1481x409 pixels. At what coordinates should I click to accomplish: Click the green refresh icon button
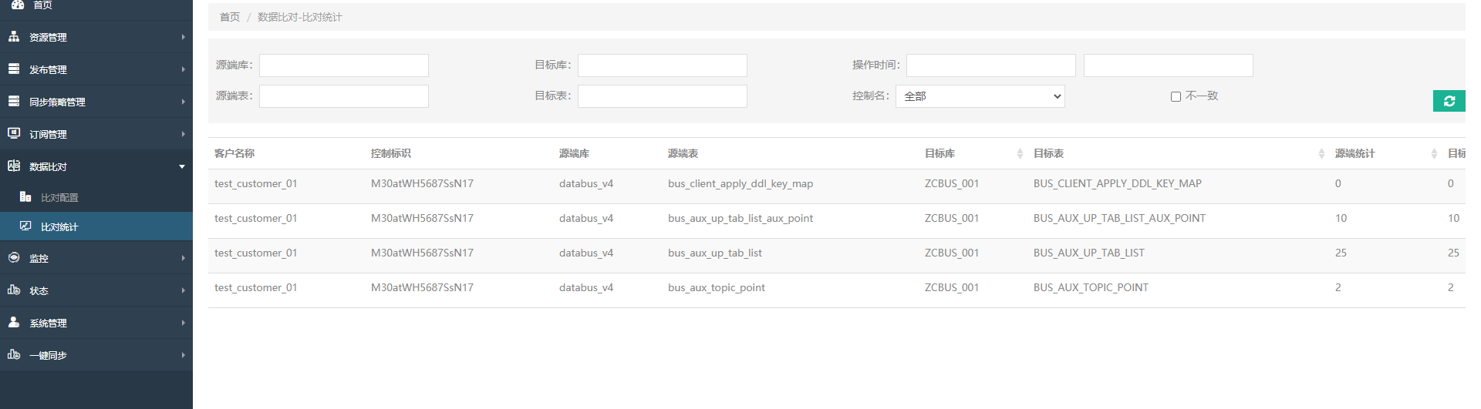(x=1449, y=101)
